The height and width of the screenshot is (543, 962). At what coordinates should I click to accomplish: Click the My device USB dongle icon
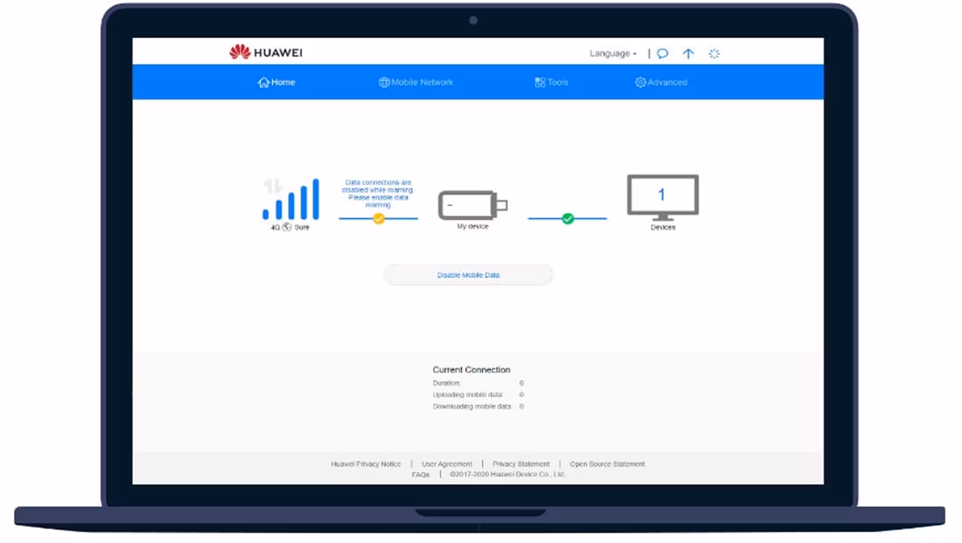[x=472, y=205]
